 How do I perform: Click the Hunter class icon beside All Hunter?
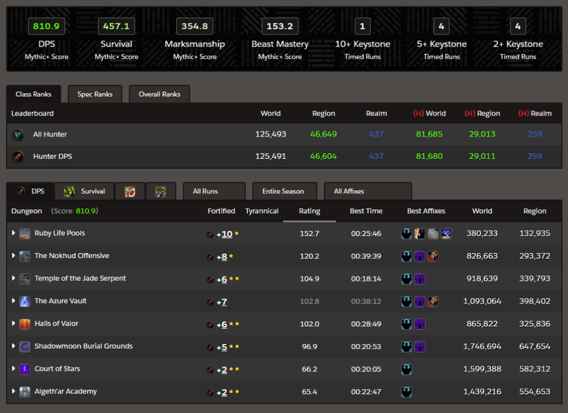point(19,134)
